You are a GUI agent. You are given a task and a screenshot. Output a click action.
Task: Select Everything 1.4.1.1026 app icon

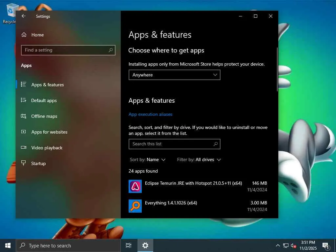point(135,206)
